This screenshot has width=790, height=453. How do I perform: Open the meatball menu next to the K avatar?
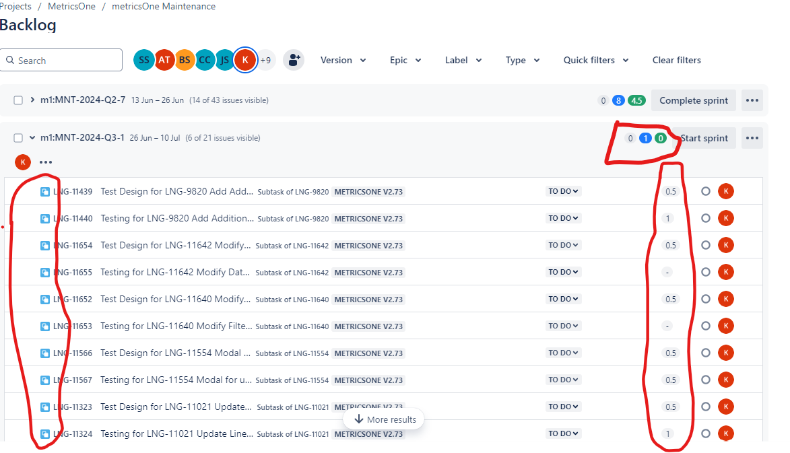pos(45,162)
